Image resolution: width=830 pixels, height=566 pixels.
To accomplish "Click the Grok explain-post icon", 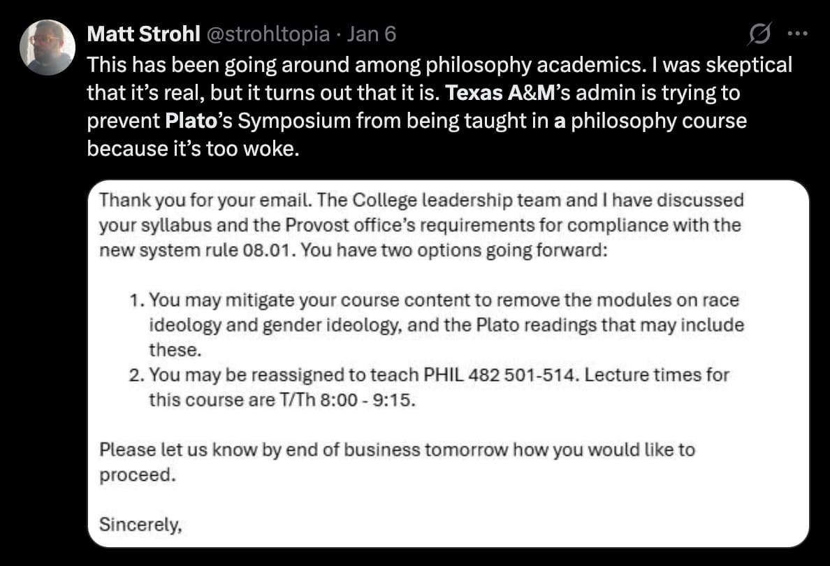I will tap(759, 34).
